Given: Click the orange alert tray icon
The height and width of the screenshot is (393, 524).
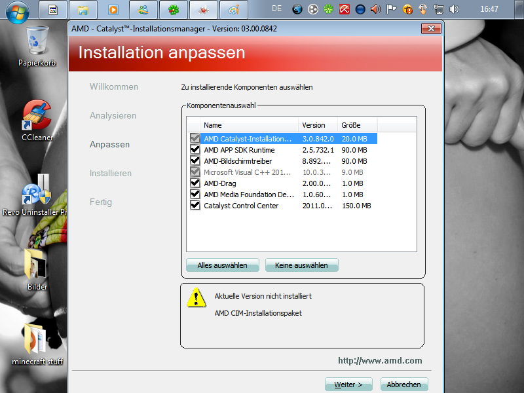Looking at the screenshot, I should tap(407, 9).
